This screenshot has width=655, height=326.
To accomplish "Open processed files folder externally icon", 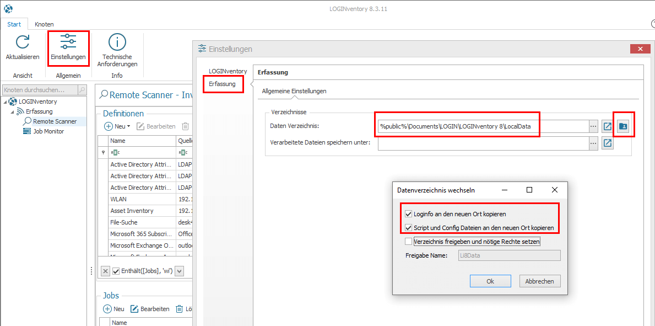I will [608, 143].
